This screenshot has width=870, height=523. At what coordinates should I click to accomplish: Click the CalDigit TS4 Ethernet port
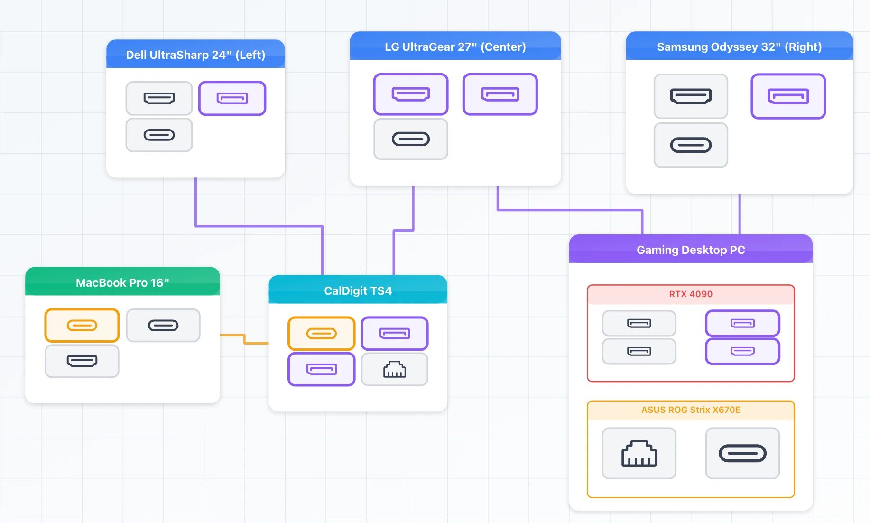click(395, 369)
